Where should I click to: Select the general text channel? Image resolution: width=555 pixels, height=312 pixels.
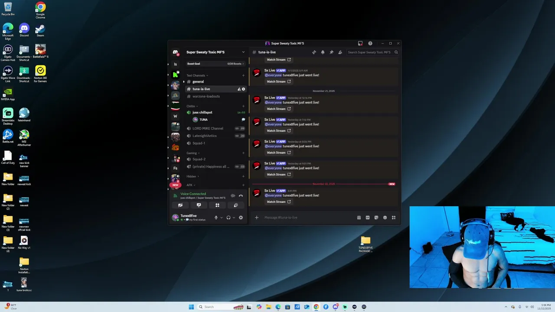[x=215, y=81]
